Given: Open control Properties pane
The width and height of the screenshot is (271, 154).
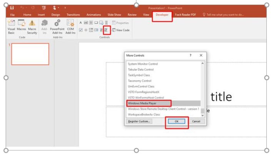Looking at the screenshot, I should (120, 23).
